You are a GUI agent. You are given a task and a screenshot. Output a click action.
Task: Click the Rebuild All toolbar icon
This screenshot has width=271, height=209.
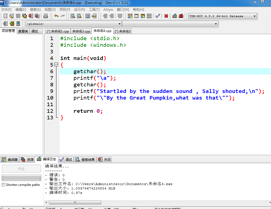pos(149,16)
